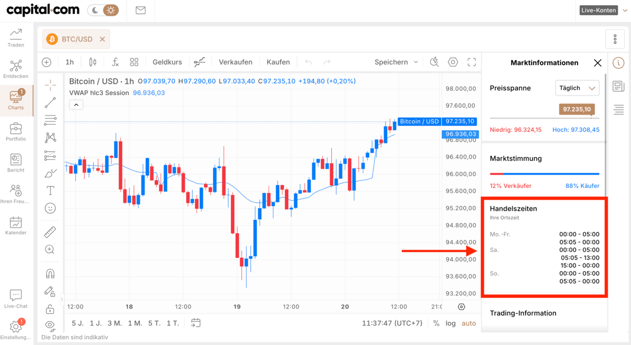
Task: Click the Preisspanne range slider marker
Action: [577, 109]
